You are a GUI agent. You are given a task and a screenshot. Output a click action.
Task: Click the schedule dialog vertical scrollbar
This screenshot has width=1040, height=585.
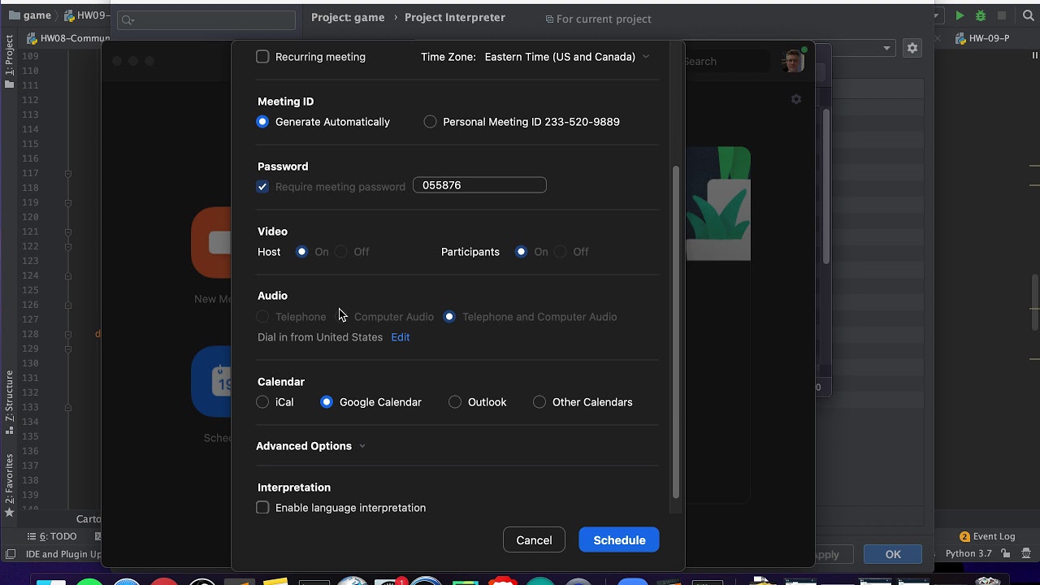(x=676, y=331)
